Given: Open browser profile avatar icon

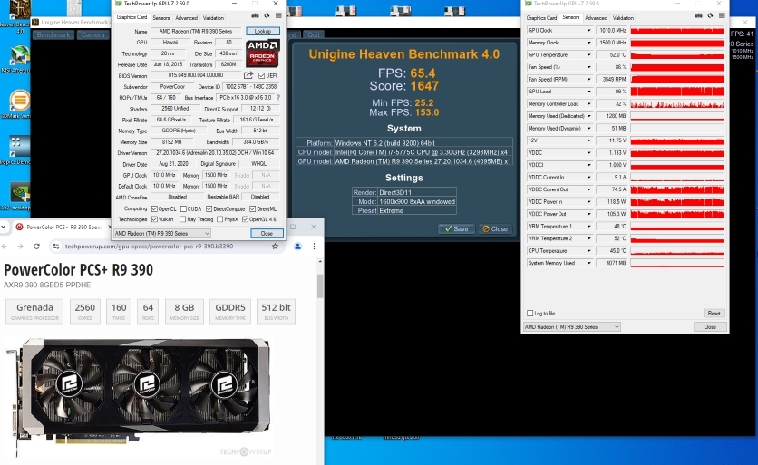Looking at the screenshot, I should coord(297,246).
